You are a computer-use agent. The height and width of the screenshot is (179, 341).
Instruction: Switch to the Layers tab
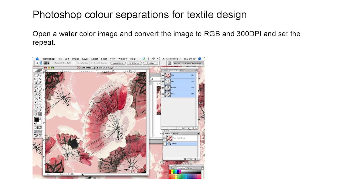[x=166, y=71]
